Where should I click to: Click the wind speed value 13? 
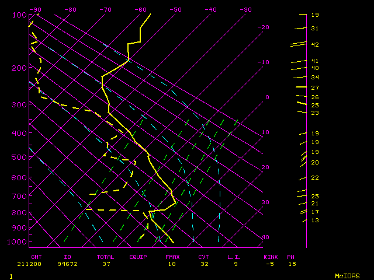pyautogui.click(x=314, y=220)
